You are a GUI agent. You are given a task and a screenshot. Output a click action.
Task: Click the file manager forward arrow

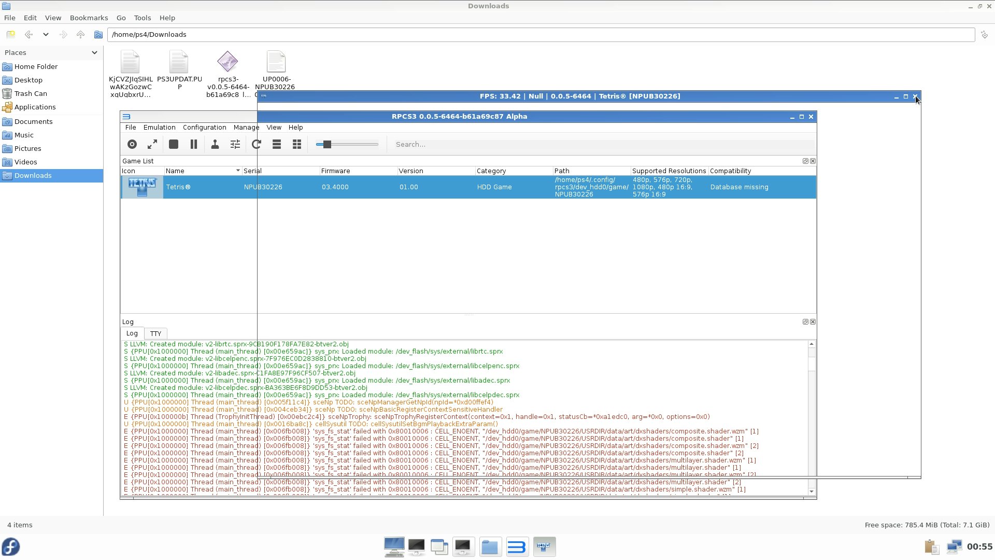(63, 35)
